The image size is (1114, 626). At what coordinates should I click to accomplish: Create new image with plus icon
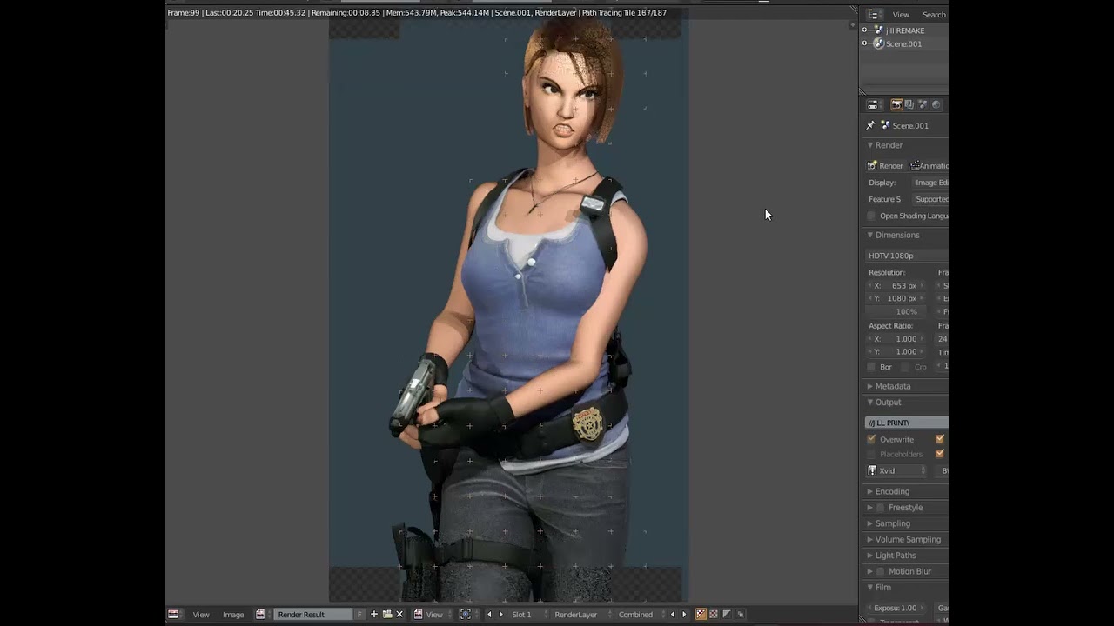[374, 614]
